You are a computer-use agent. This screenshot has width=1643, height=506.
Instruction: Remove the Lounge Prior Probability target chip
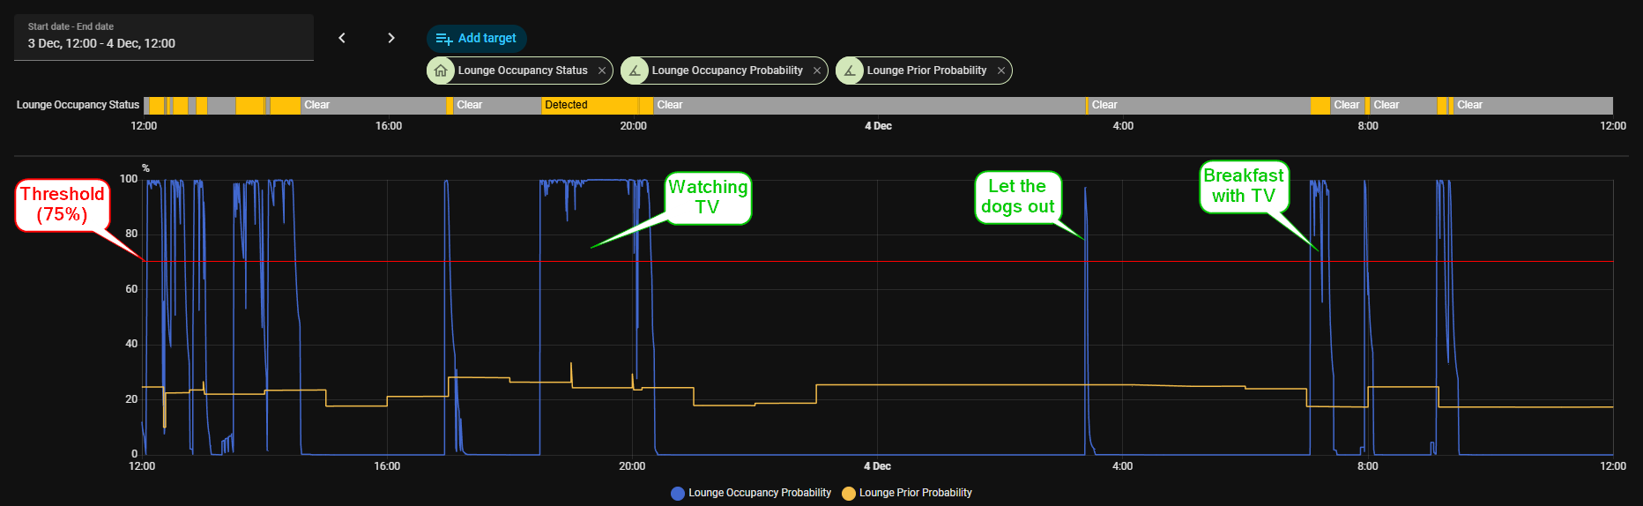coord(1001,71)
